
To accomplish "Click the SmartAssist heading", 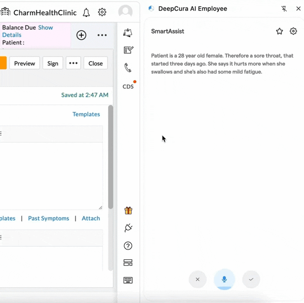I will (x=168, y=31).
